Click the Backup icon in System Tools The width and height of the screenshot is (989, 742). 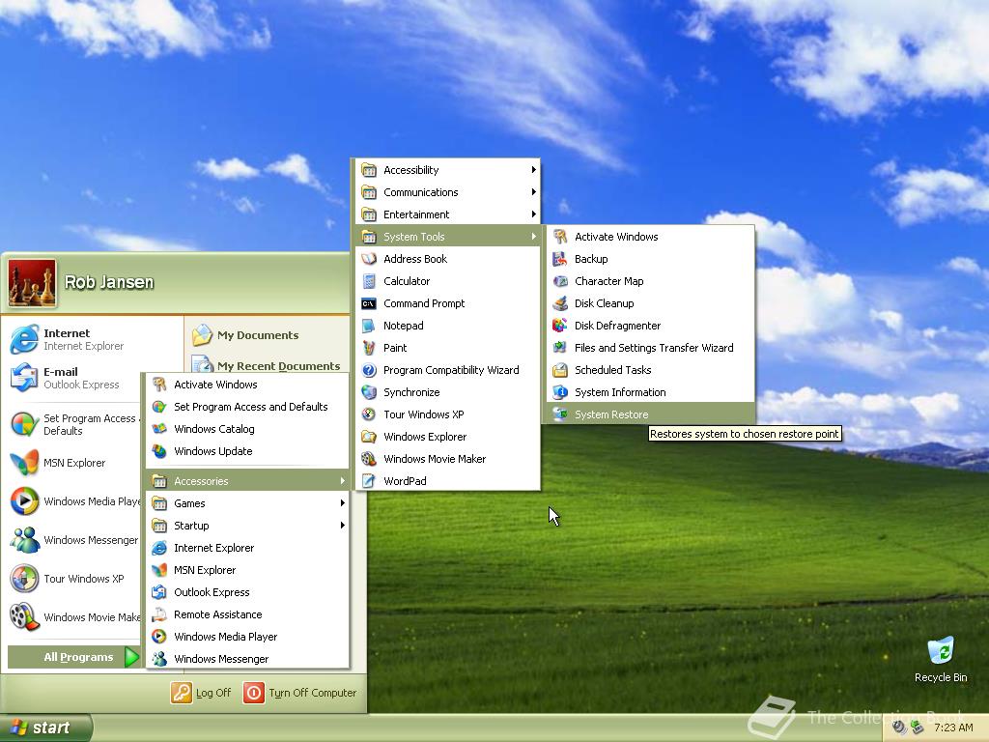559,259
